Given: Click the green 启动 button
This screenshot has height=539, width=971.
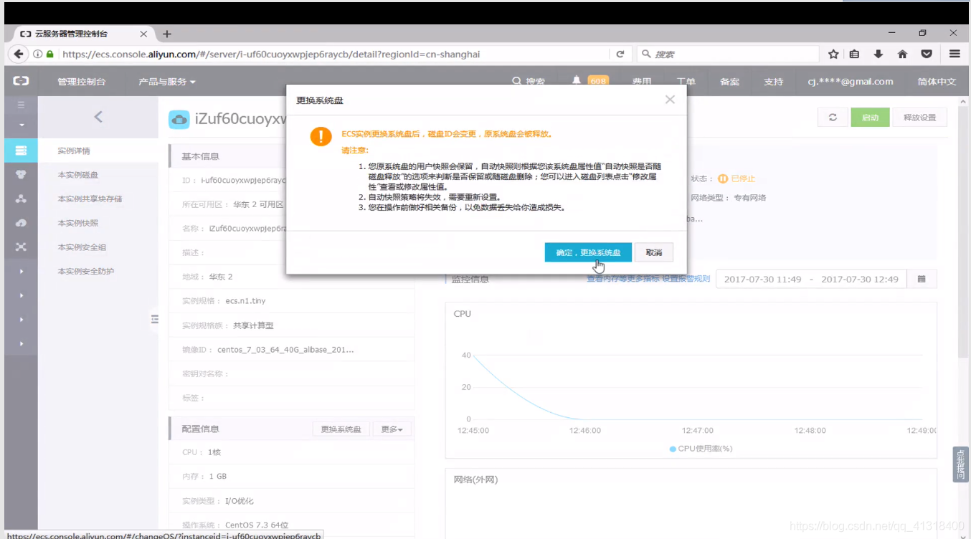Looking at the screenshot, I should tap(870, 118).
